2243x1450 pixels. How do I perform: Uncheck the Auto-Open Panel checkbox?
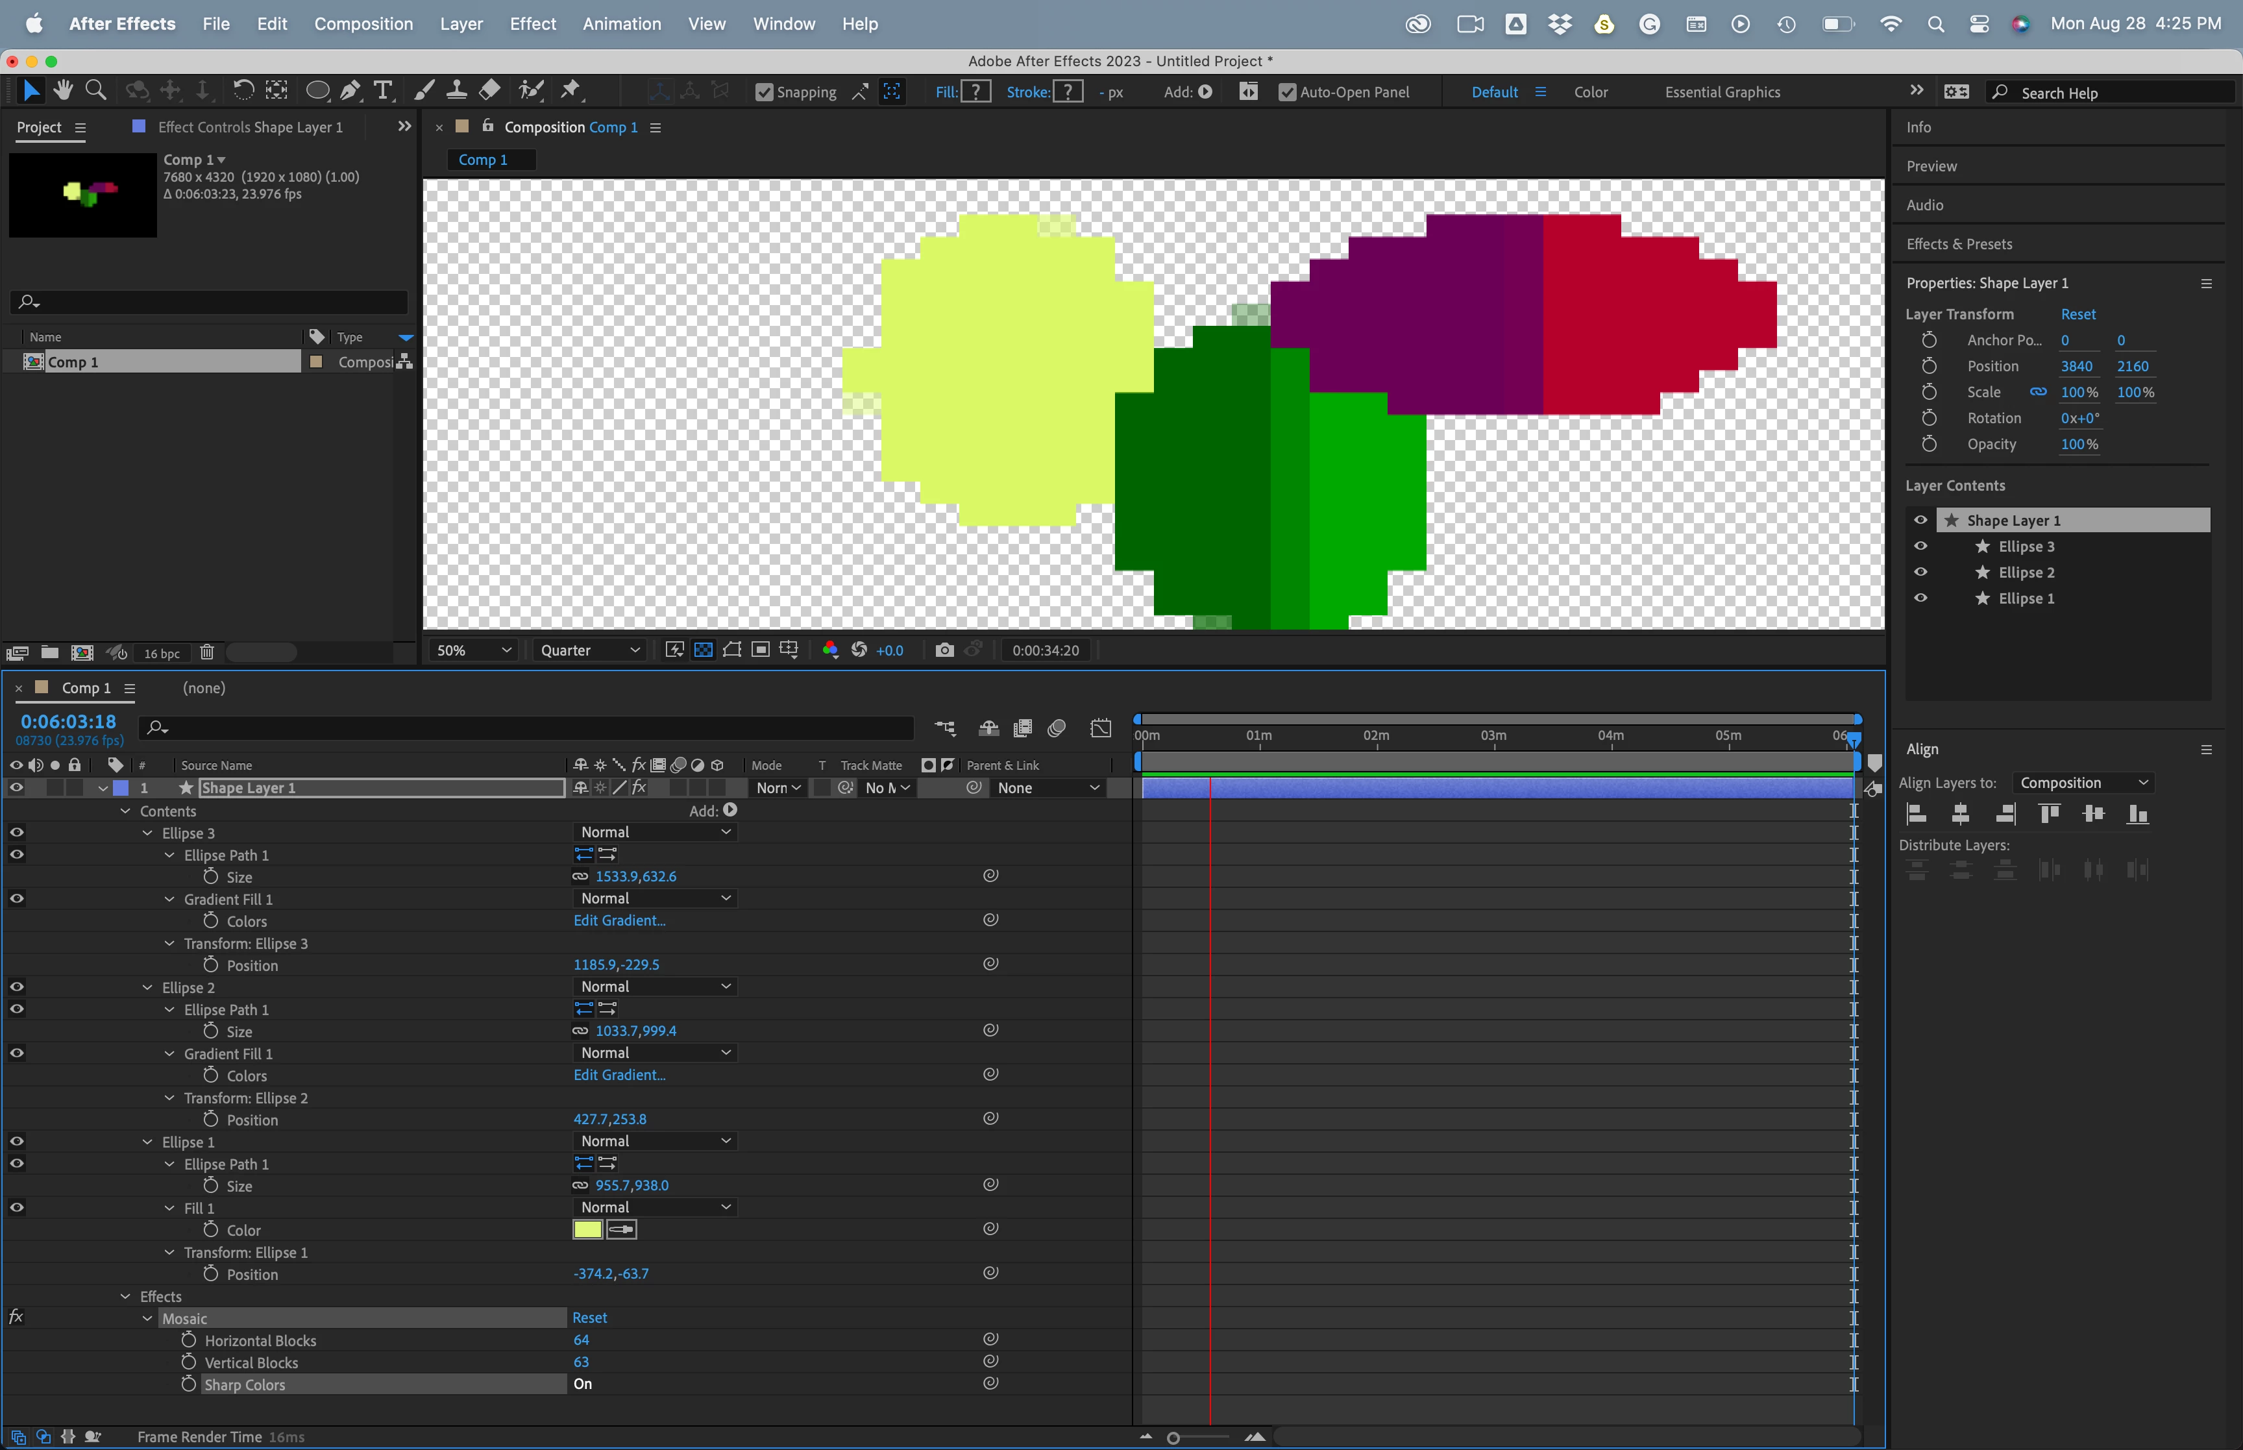tap(1287, 92)
